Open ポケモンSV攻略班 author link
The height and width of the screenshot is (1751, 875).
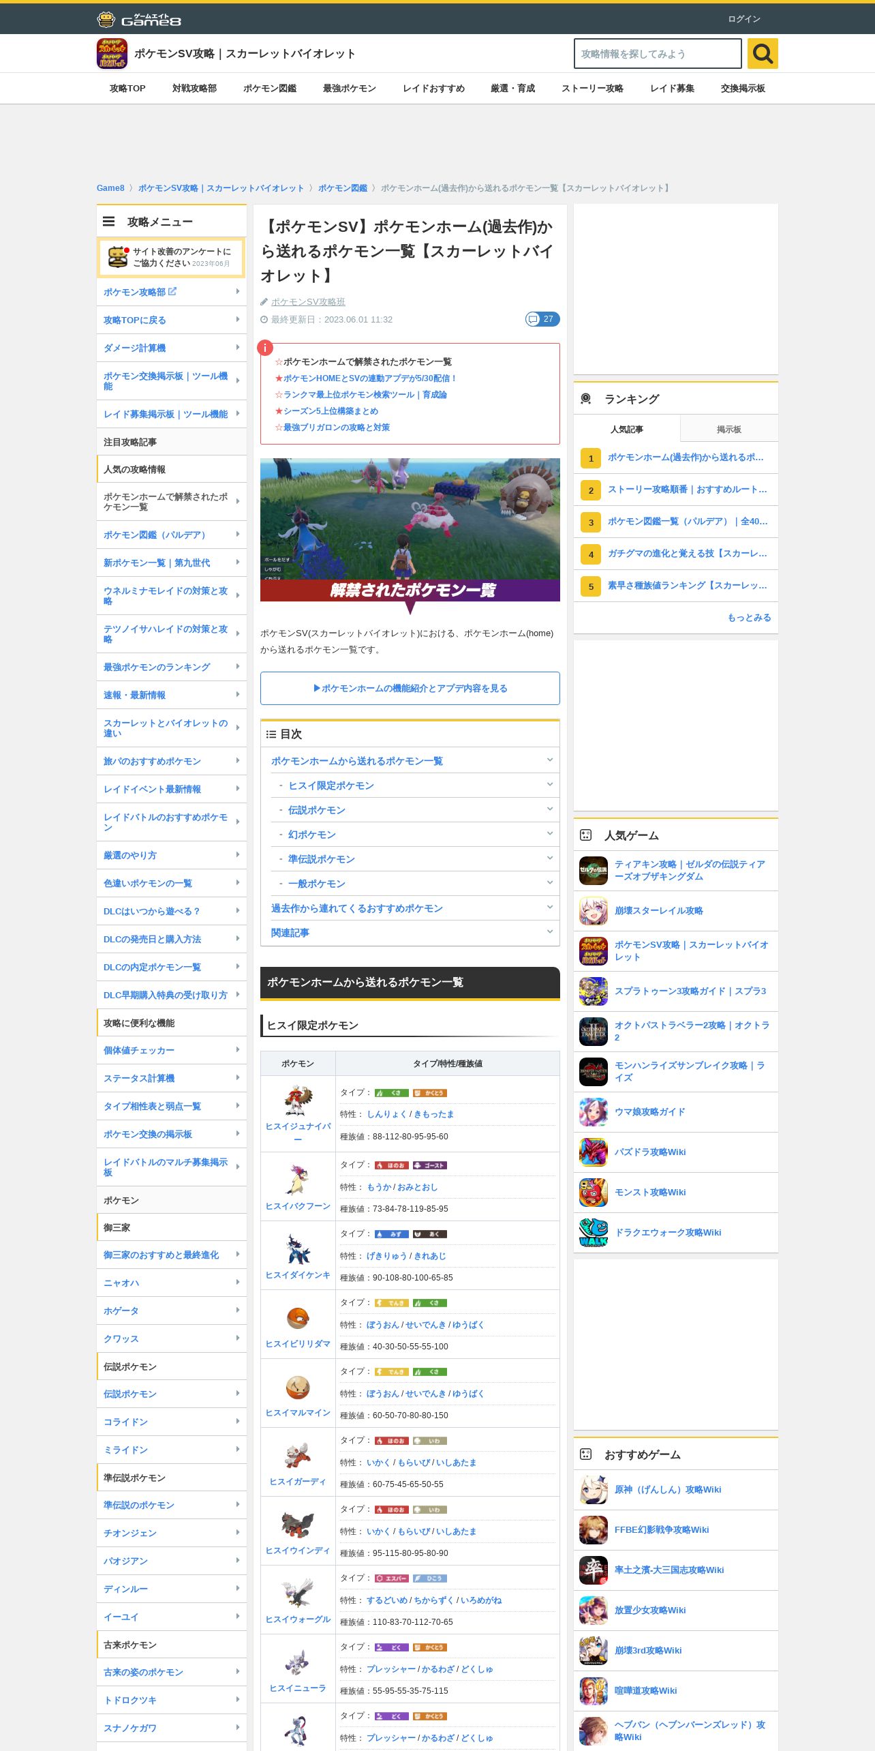(x=308, y=301)
